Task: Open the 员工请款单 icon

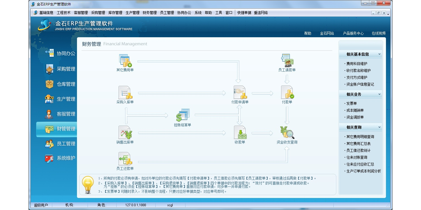Action: pos(287,60)
